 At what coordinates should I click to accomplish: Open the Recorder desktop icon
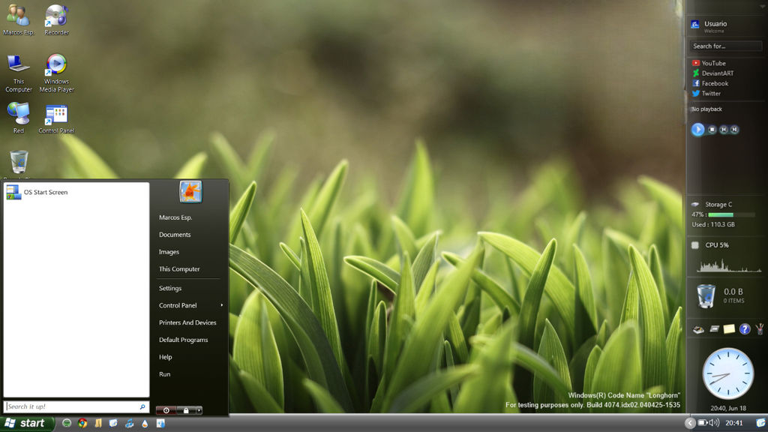tap(56, 13)
